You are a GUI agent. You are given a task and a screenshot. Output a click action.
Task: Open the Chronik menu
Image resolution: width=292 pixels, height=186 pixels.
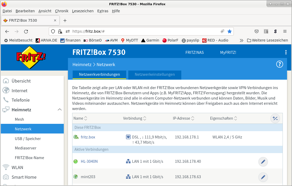[x=62, y=11]
